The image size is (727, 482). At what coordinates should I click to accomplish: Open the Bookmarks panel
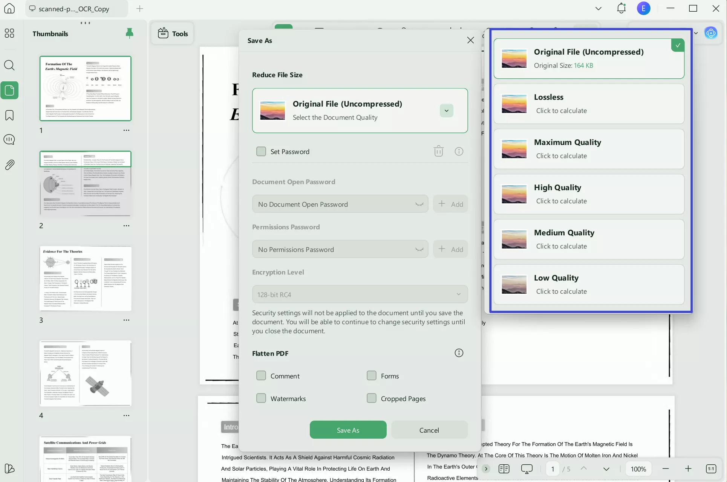pyautogui.click(x=9, y=115)
